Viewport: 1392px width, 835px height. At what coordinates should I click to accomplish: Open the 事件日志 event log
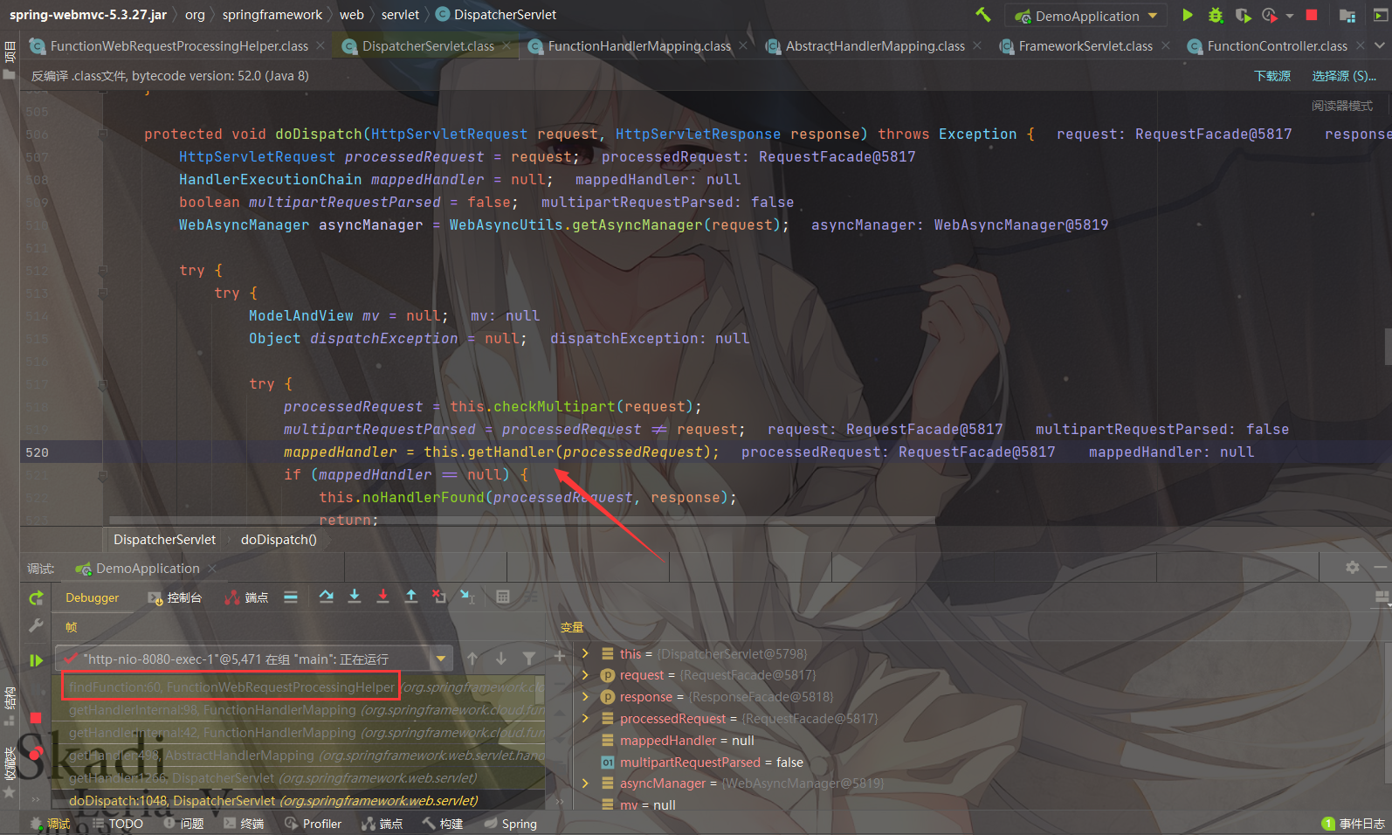tap(1354, 824)
